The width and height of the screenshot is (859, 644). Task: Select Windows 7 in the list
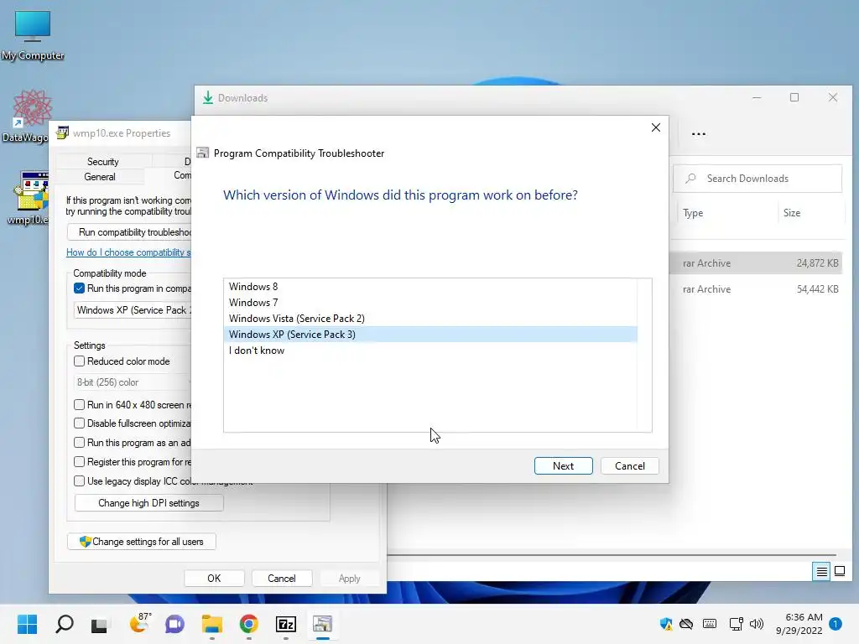coord(430,302)
